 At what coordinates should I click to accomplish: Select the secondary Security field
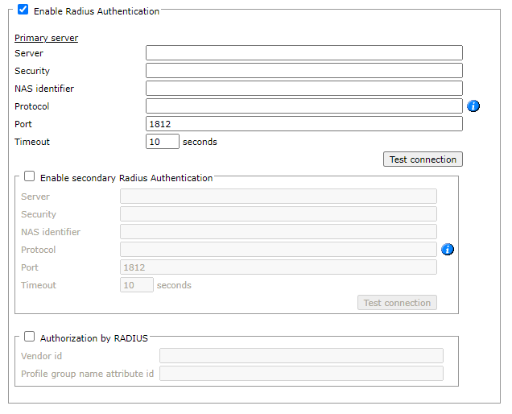click(278, 214)
